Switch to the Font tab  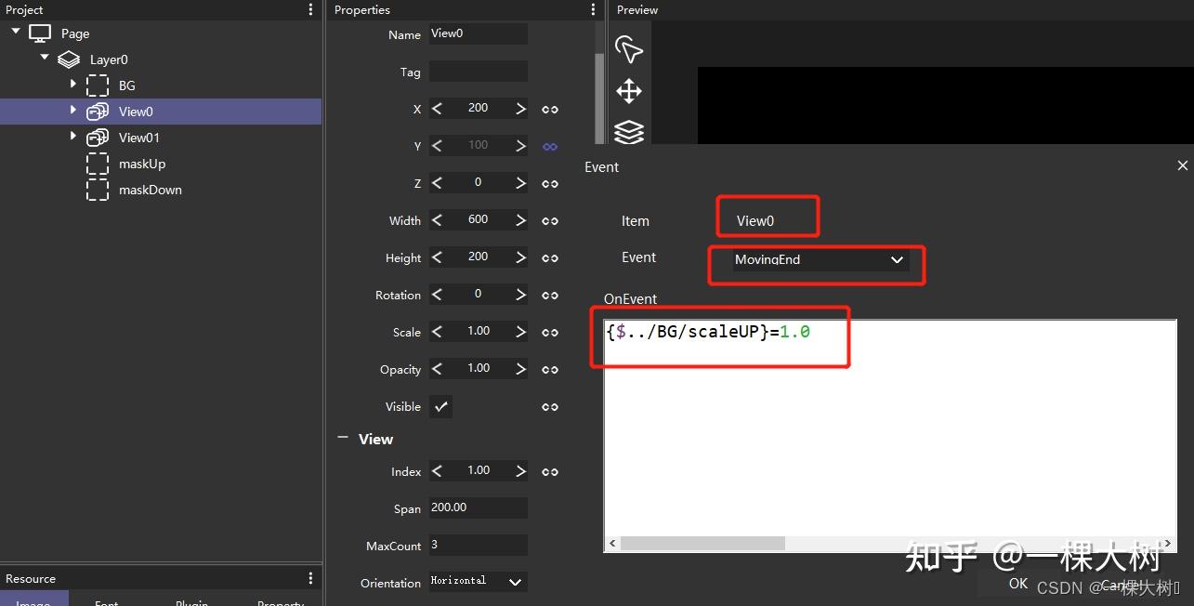click(x=105, y=602)
